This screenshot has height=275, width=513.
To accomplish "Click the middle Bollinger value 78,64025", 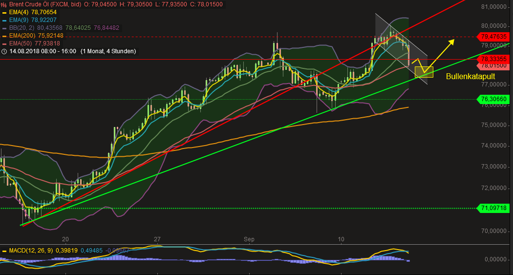I will click(x=78, y=28).
